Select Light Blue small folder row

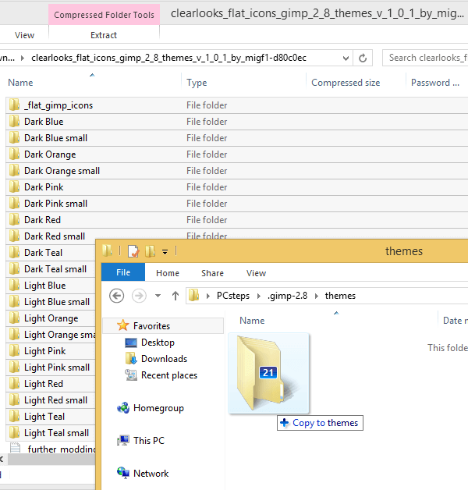point(51,301)
